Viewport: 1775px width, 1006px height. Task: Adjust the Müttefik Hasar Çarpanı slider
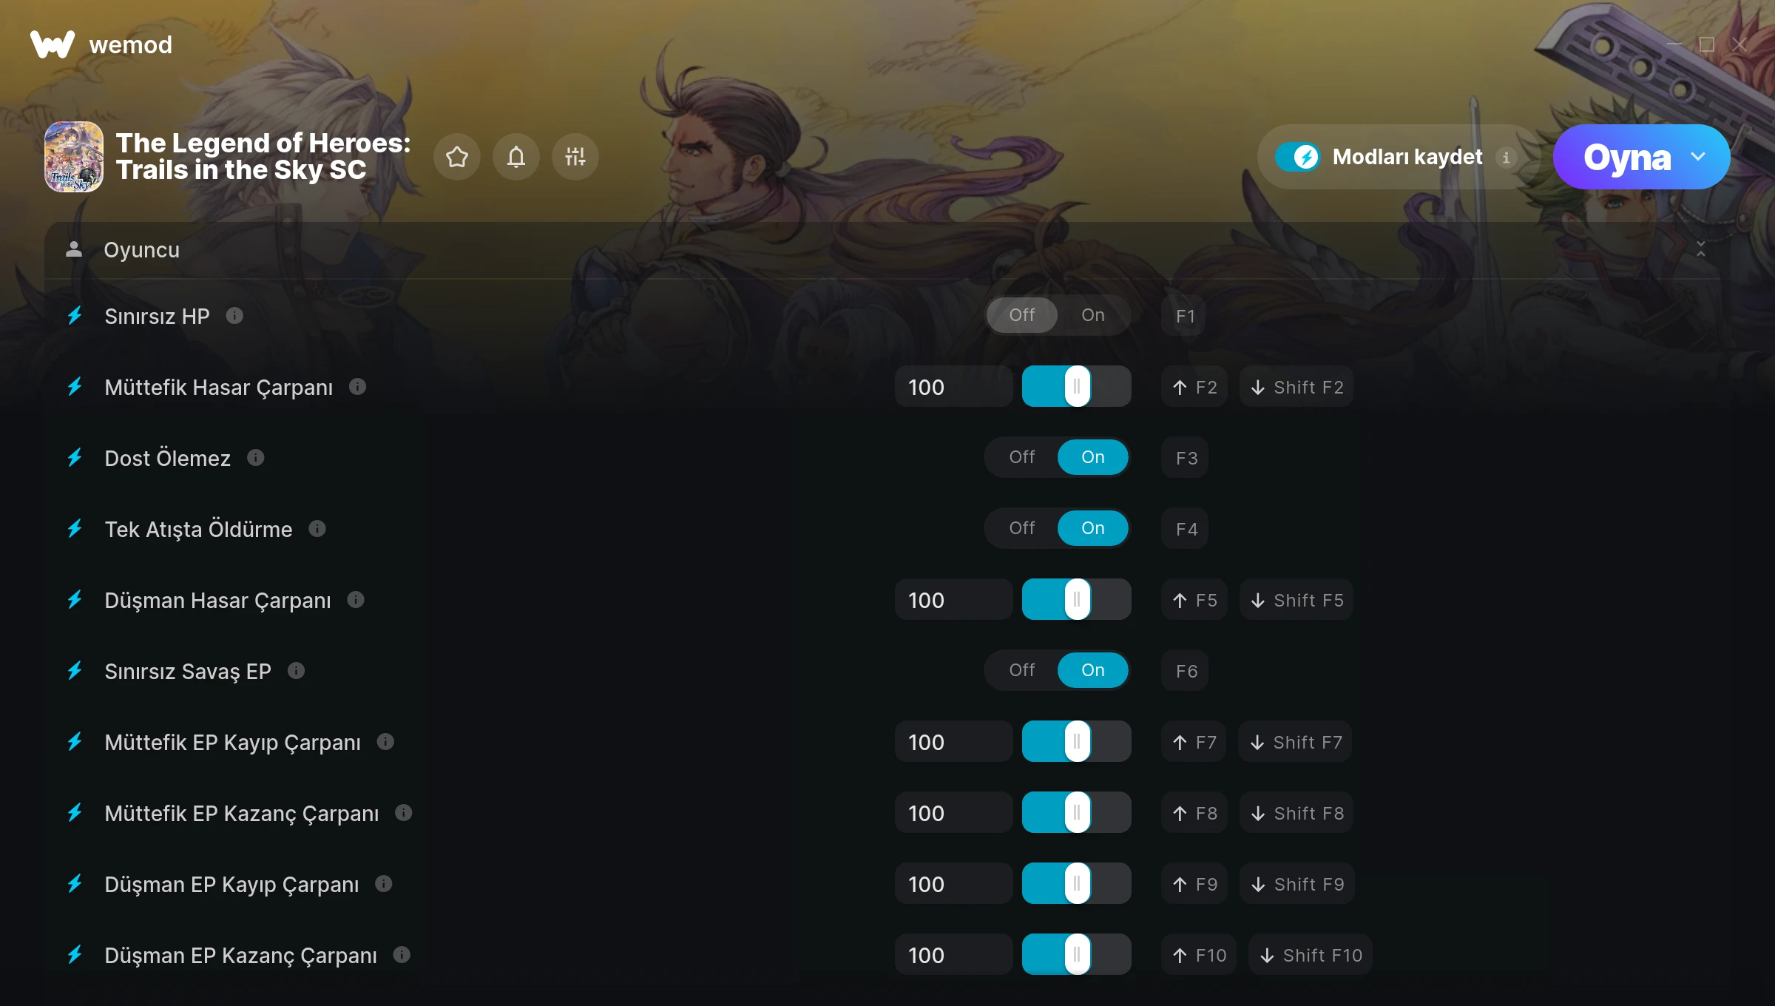tap(1077, 386)
